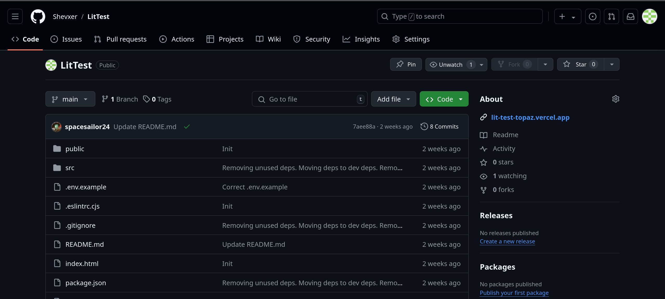This screenshot has height=299, width=665.
Task: Open the .eslintrc.cjs file
Action: point(82,206)
